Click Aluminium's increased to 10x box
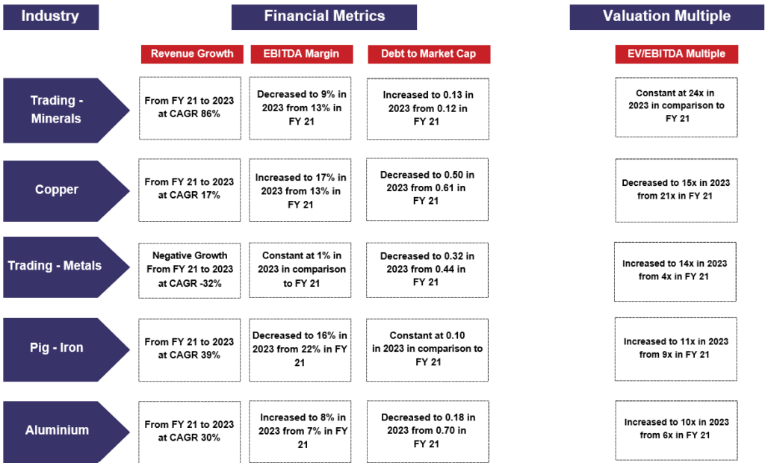This screenshot has width=765, height=463. click(675, 429)
